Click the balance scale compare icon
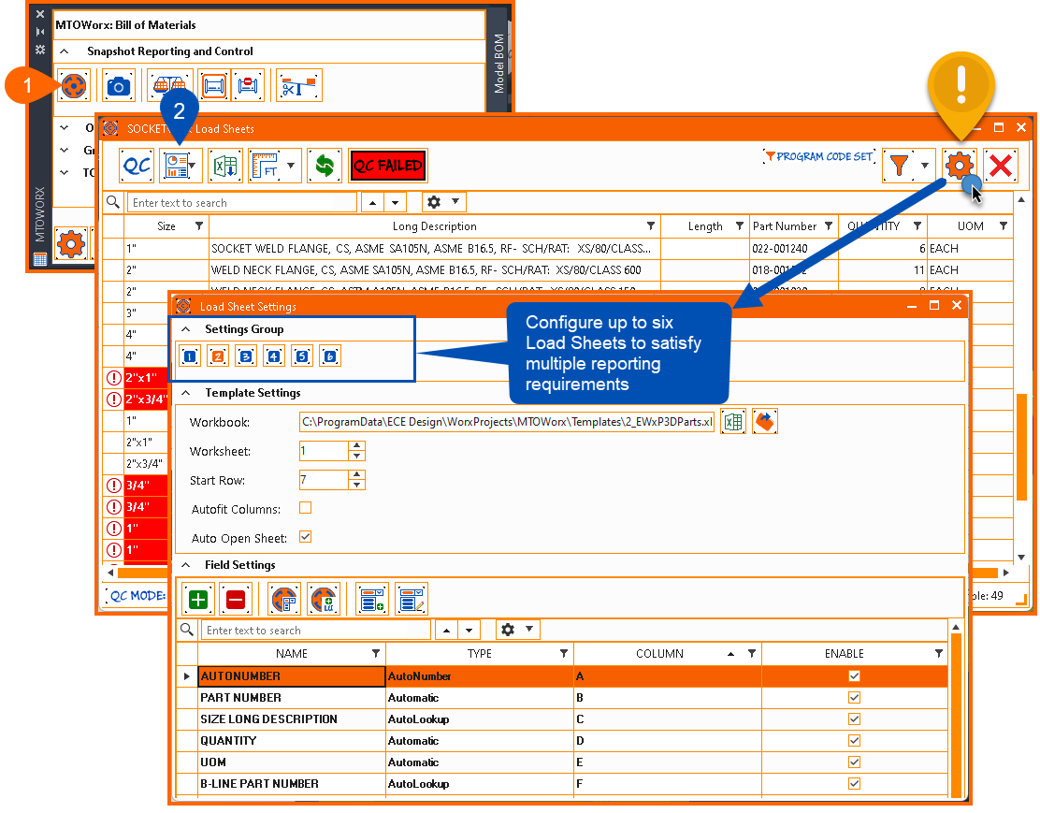This screenshot has width=1040, height=813. [x=170, y=86]
